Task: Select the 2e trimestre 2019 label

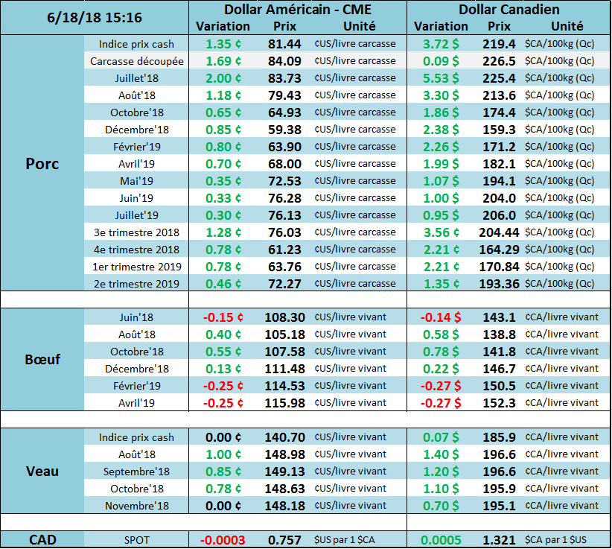Action: pos(137,284)
